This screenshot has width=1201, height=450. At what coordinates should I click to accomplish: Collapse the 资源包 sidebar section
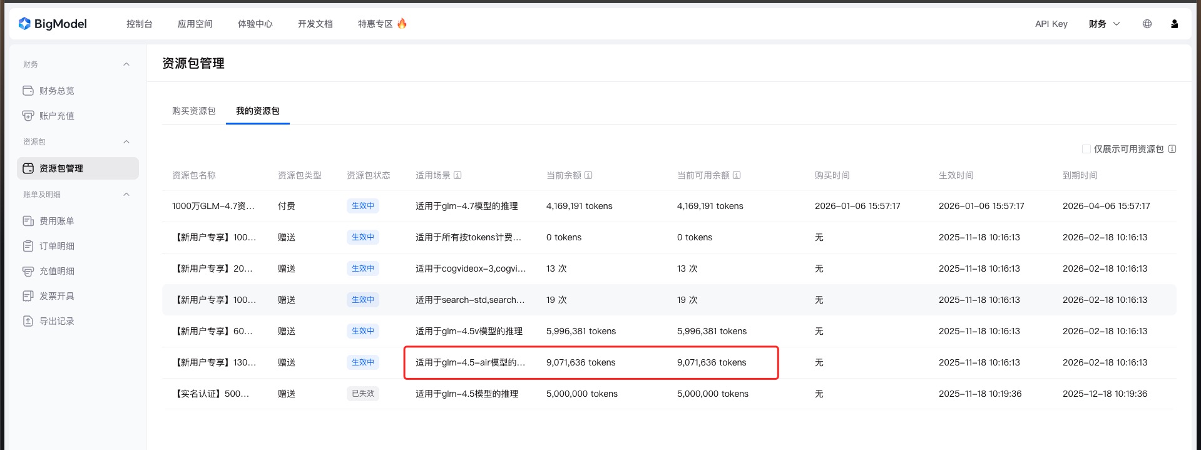pos(126,142)
